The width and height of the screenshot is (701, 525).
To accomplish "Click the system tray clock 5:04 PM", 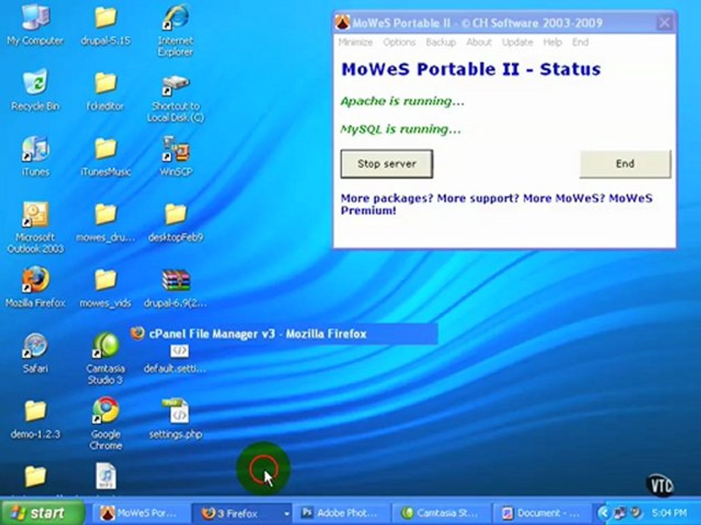I will [x=670, y=513].
